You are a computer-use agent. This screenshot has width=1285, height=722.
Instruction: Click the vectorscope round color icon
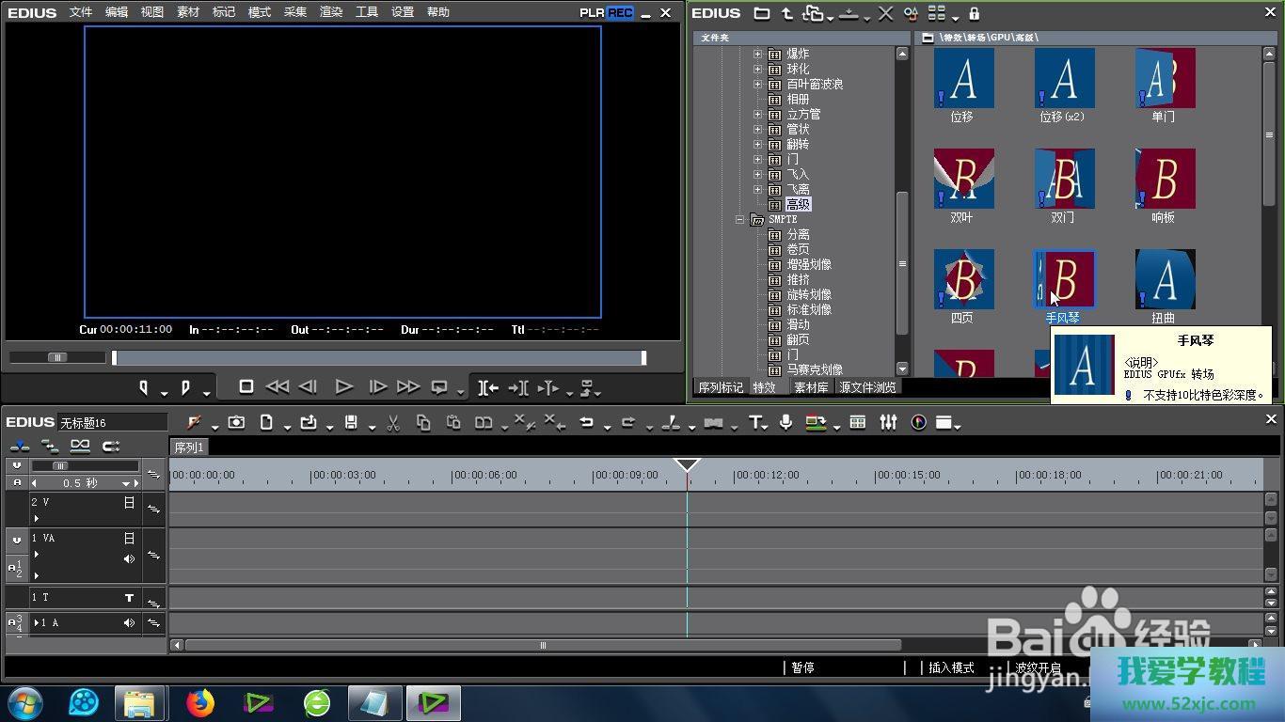coord(918,423)
